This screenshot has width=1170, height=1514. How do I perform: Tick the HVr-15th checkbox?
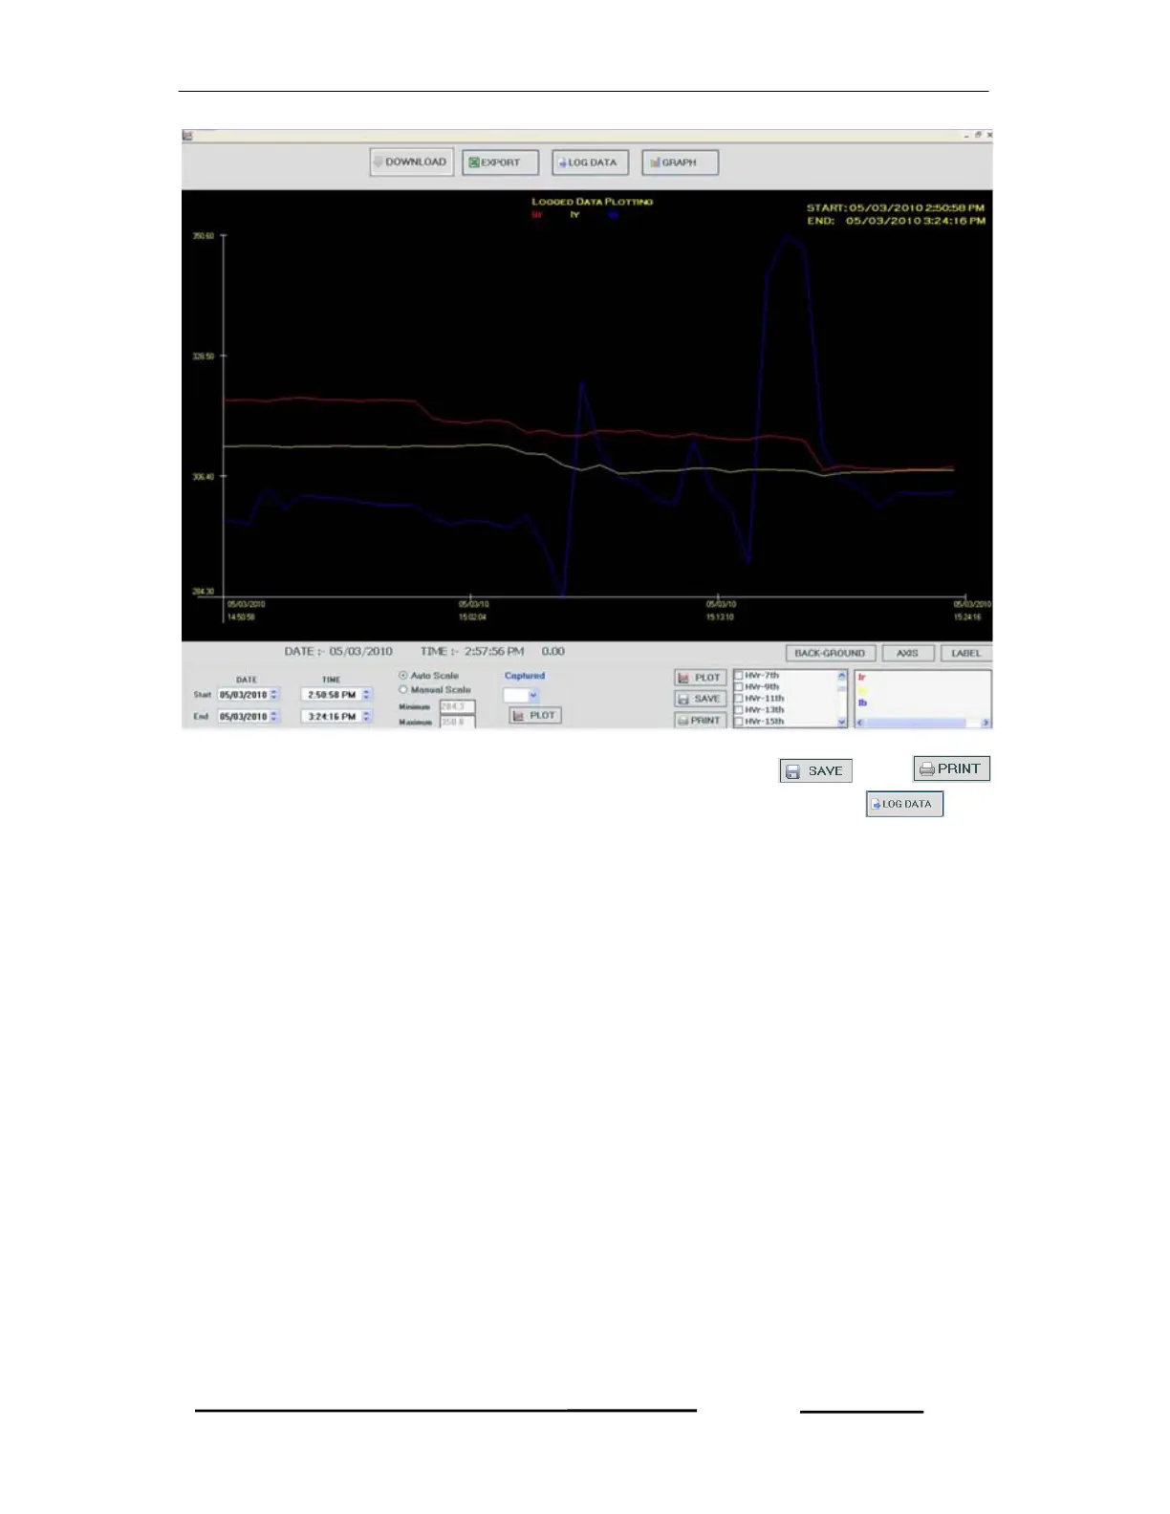pos(739,722)
